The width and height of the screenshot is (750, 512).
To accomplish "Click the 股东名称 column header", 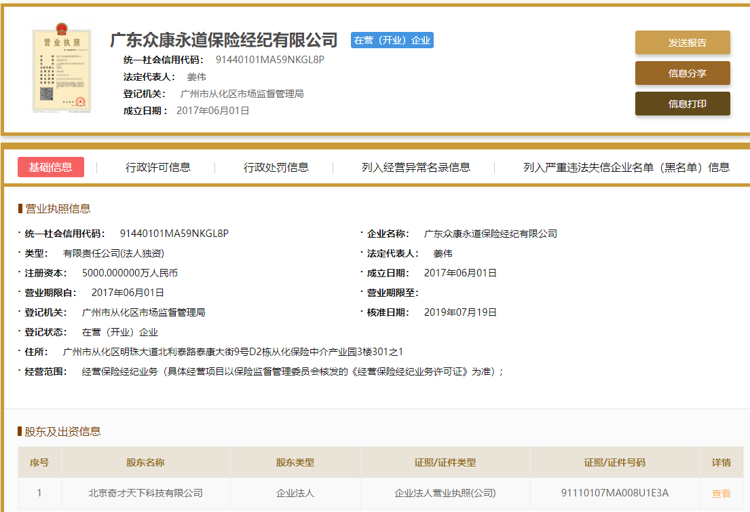I will [145, 462].
